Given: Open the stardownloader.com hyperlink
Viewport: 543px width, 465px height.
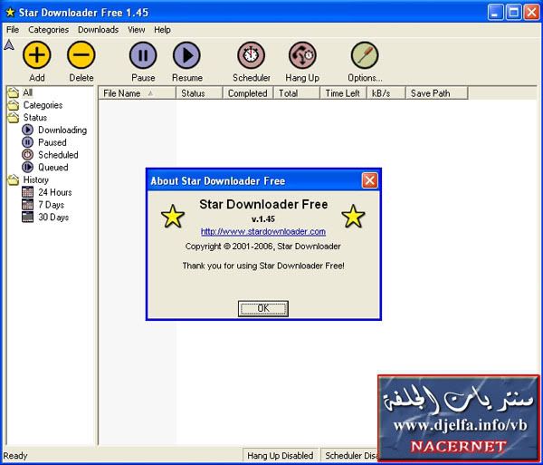Looking at the screenshot, I should 263,232.
